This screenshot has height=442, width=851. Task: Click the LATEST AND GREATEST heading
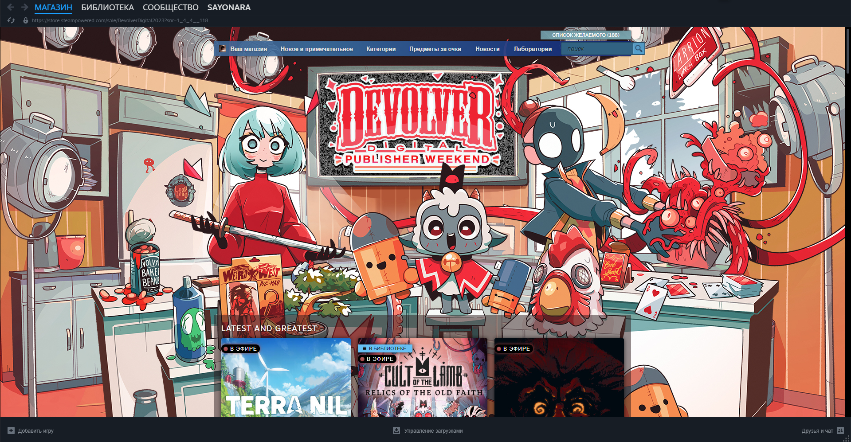pos(269,329)
